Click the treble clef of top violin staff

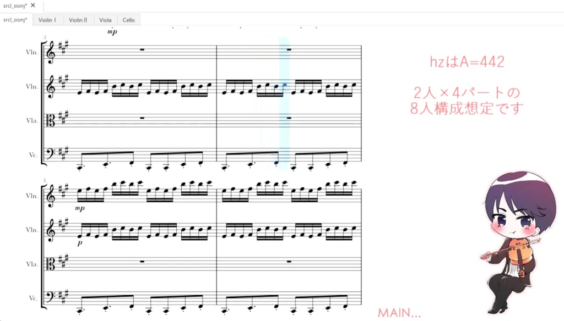point(51,52)
